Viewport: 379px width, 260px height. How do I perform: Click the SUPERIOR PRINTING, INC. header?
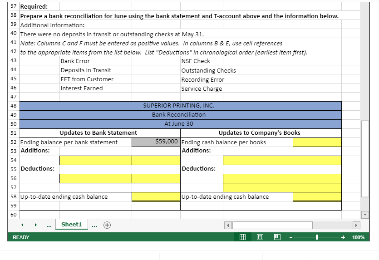click(180, 106)
